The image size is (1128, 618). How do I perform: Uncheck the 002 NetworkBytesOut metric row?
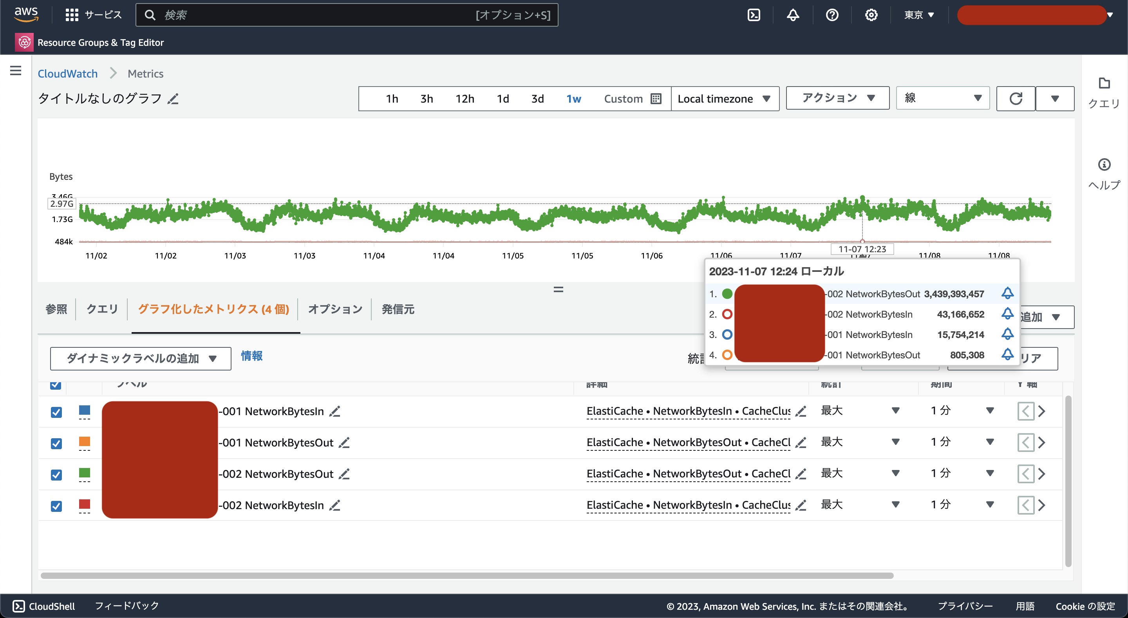coord(56,475)
